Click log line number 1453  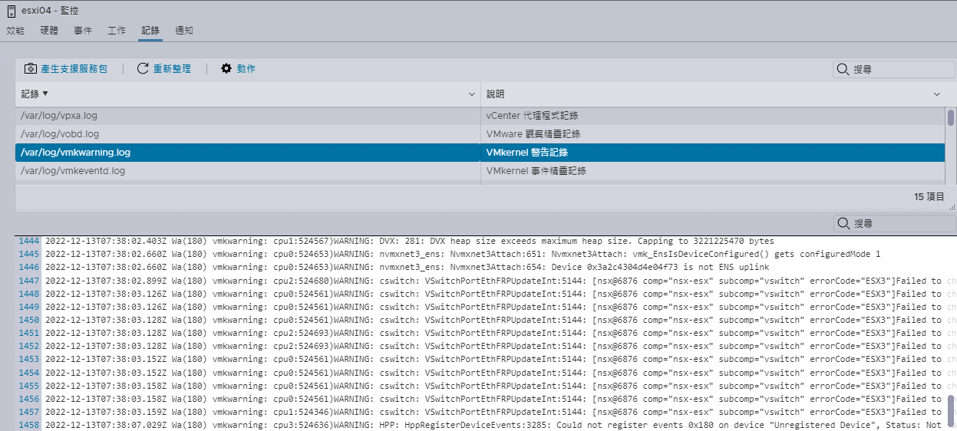(x=28, y=359)
